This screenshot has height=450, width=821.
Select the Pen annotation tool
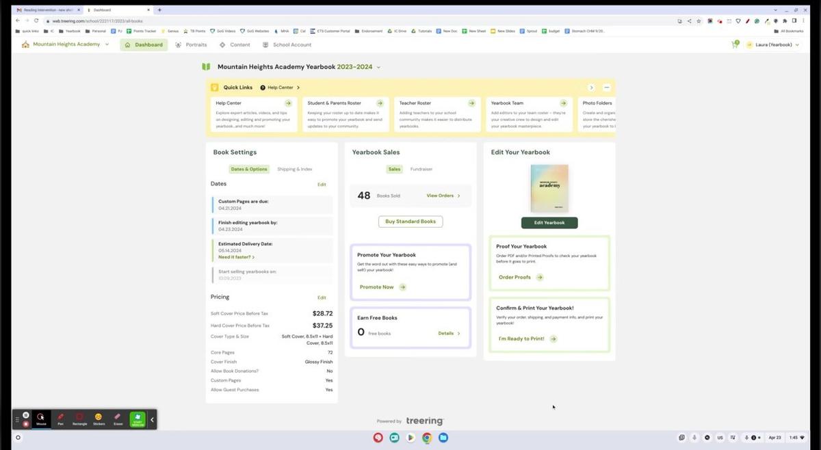(x=60, y=419)
